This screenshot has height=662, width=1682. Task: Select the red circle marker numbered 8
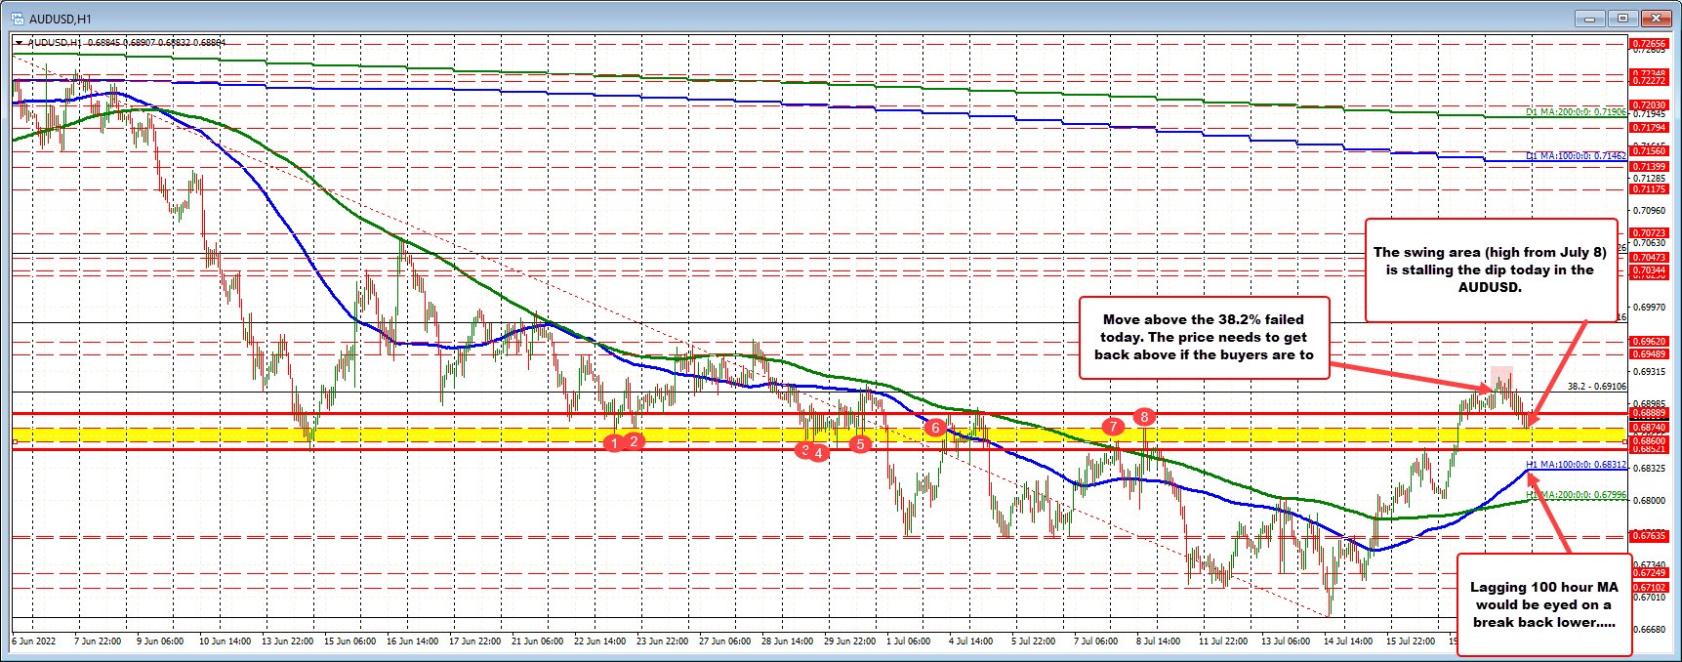[x=1145, y=418]
